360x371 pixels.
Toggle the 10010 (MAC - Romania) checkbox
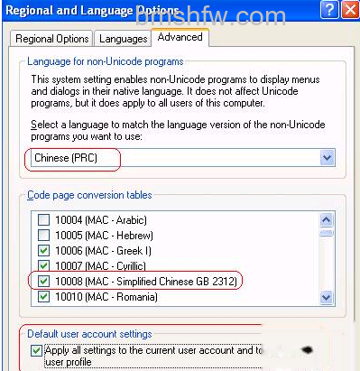[x=43, y=297]
